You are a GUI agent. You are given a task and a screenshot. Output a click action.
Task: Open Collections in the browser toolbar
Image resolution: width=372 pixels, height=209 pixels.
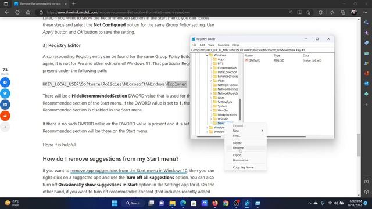[343, 12]
